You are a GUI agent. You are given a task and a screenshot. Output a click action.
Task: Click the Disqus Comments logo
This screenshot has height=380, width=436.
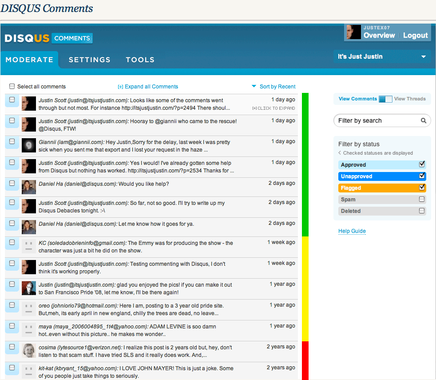click(48, 39)
